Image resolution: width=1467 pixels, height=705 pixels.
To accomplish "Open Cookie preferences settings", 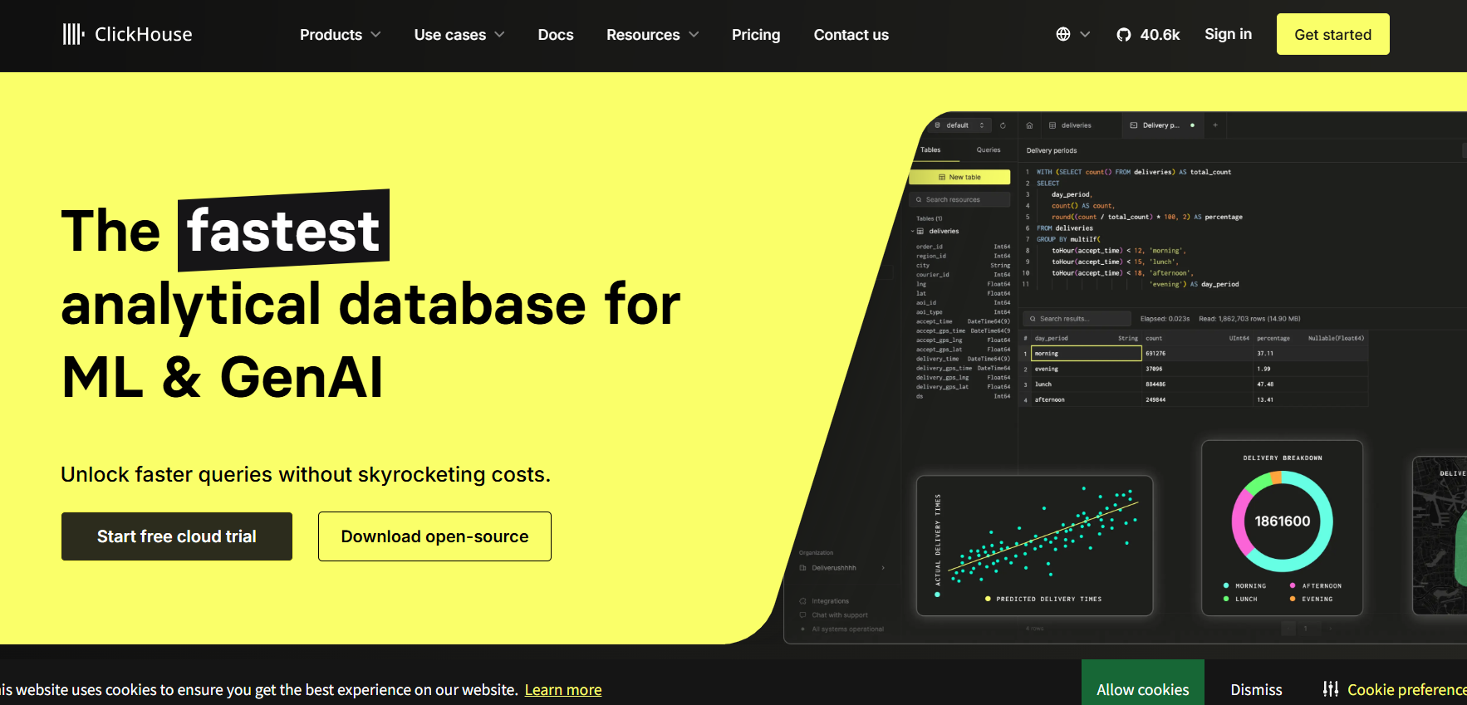I will [1396, 690].
